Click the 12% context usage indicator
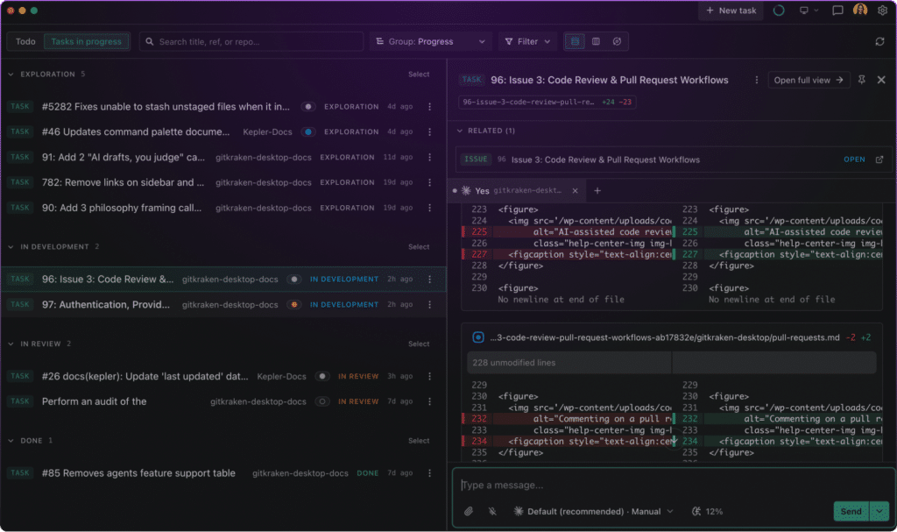The image size is (897, 532). [708, 511]
